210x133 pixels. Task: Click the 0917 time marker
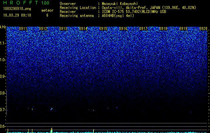click(143, 29)
